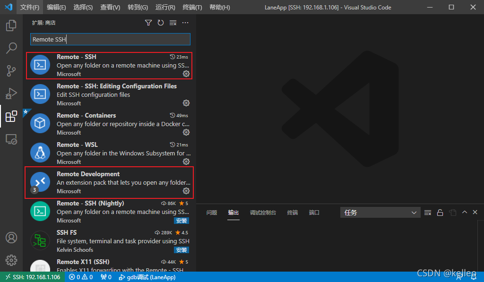This screenshot has width=484, height=282.
Task: Open the 编辑(E) menu
Action: tap(57, 7)
